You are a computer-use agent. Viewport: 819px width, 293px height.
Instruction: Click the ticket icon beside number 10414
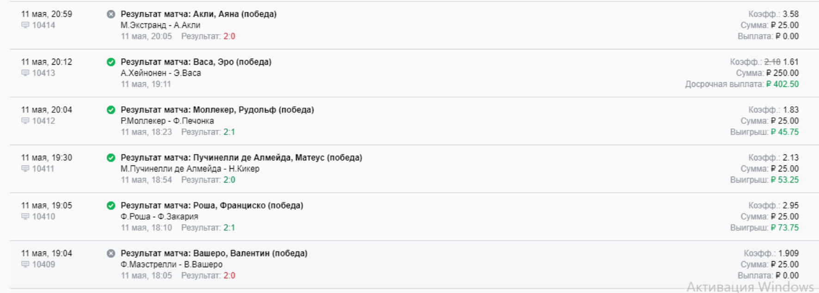pos(25,25)
